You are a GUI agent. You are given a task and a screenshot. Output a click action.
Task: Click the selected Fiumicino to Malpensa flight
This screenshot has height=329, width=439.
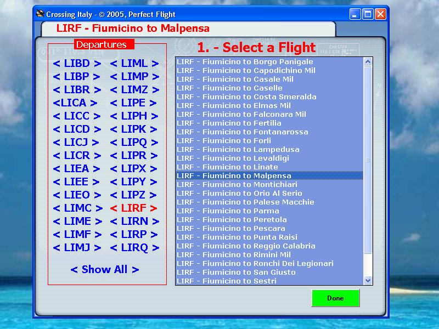pyautogui.click(x=269, y=175)
